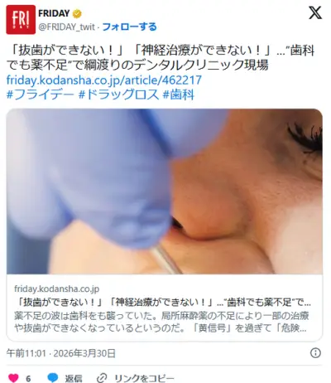The image size is (331, 383).
Task: Click フォローする to follow FRIDAY
Action: point(129,27)
